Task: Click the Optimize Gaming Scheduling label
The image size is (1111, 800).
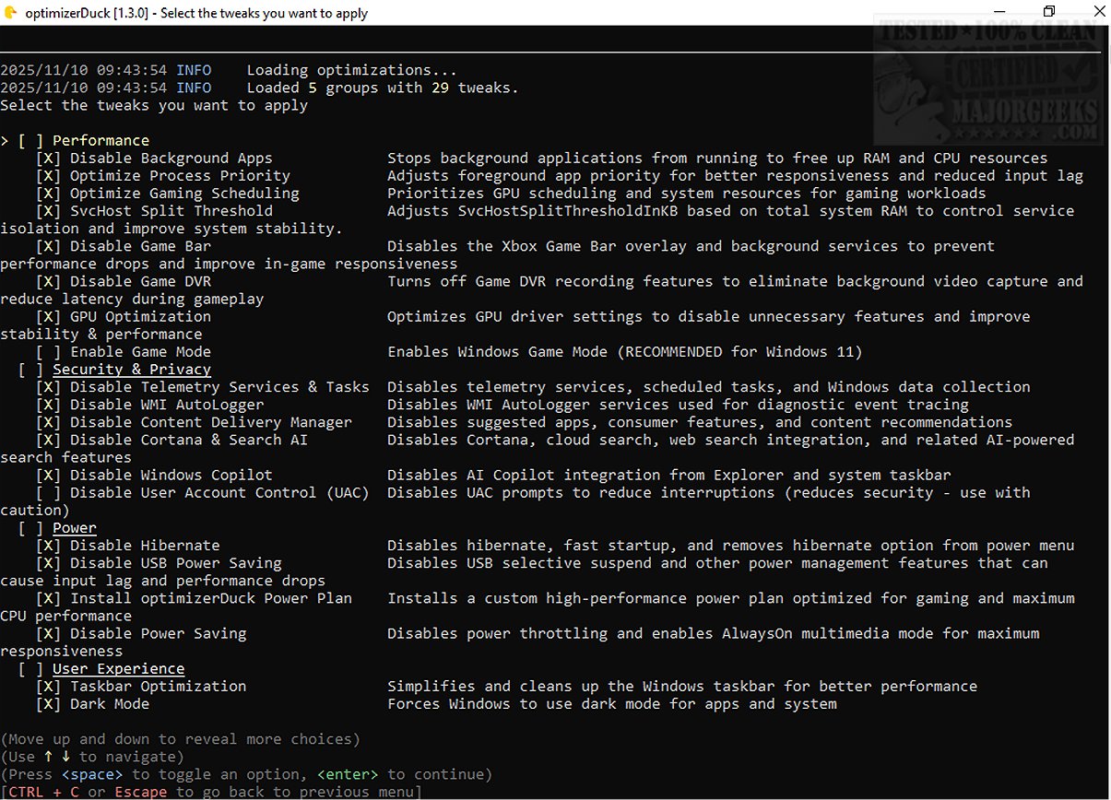Action: point(184,194)
